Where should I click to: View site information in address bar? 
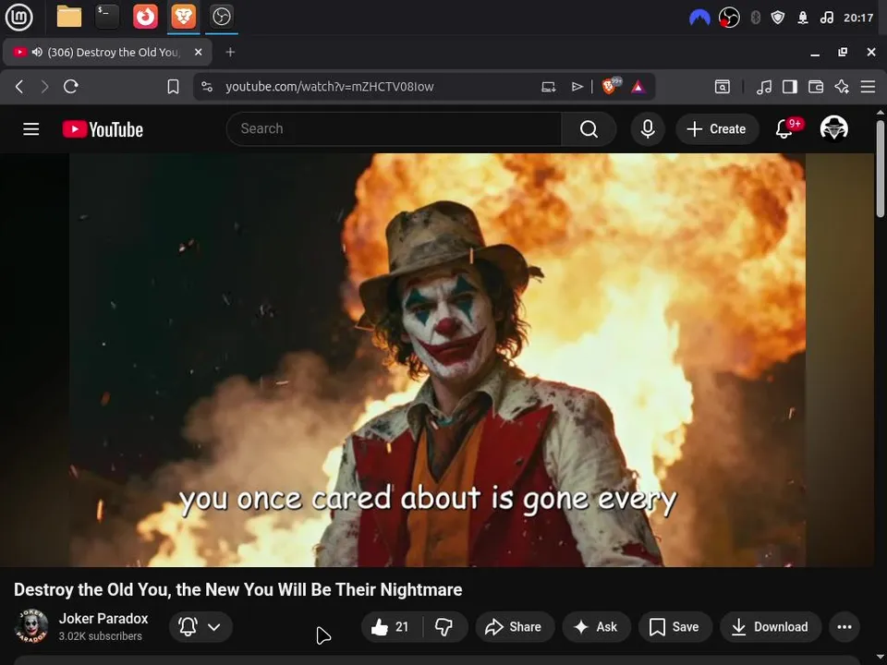[x=207, y=87]
